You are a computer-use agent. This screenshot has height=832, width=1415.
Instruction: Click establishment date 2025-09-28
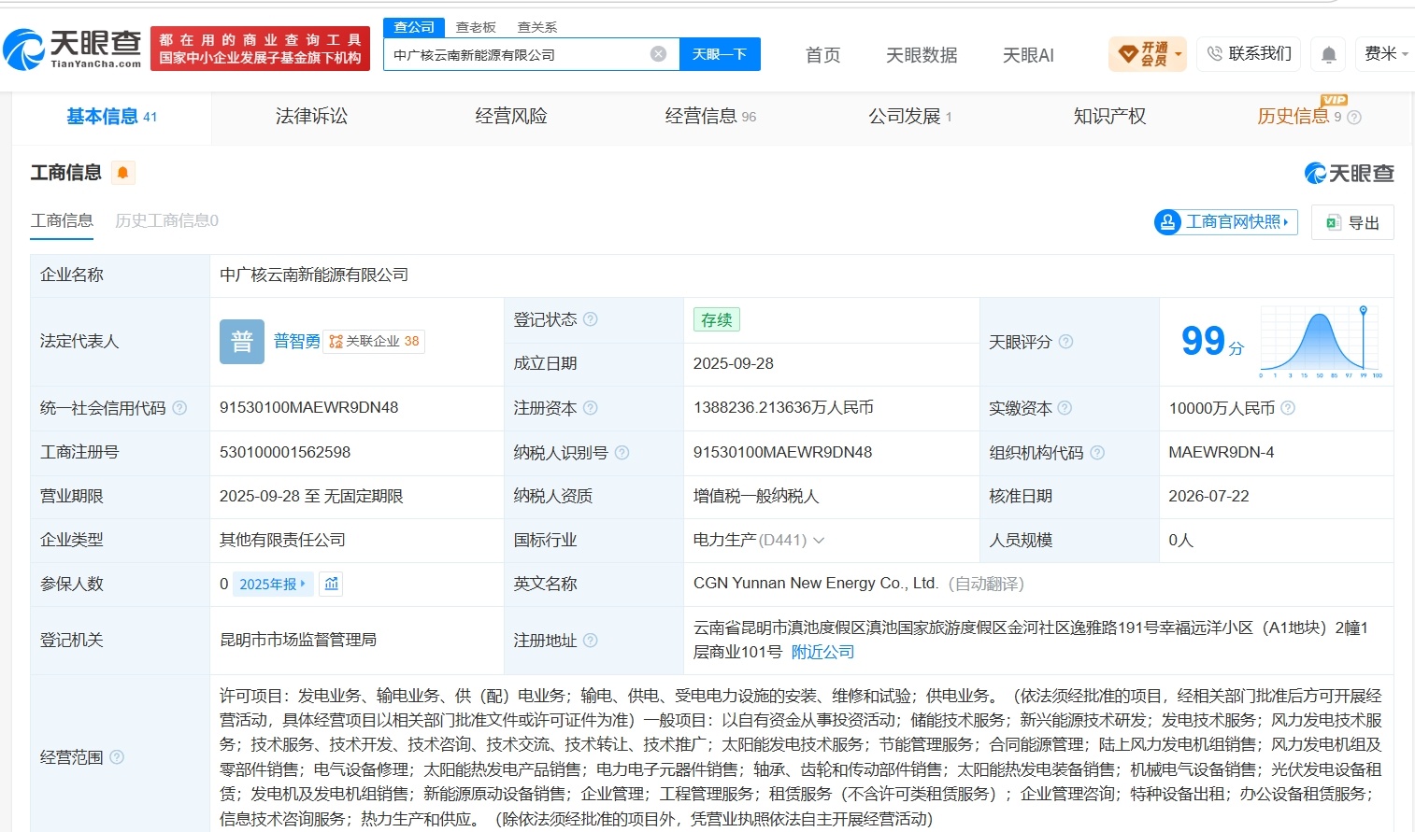tap(734, 363)
